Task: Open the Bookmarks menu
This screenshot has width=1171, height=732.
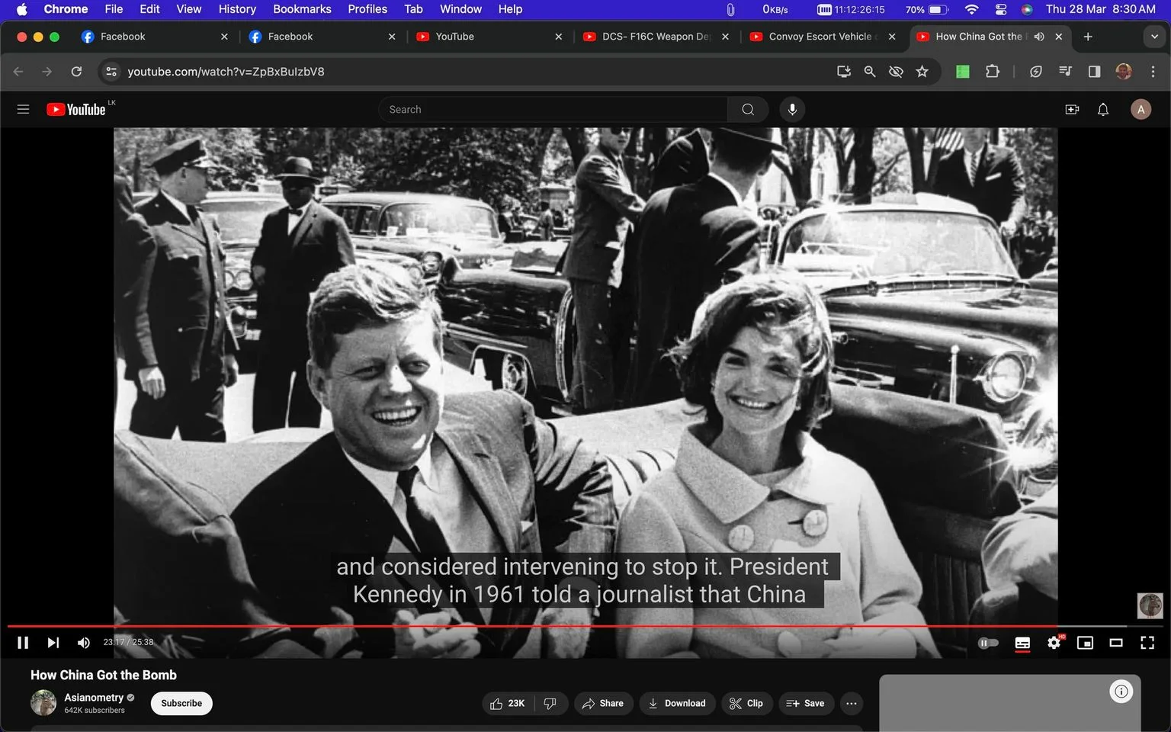Action: point(302,9)
